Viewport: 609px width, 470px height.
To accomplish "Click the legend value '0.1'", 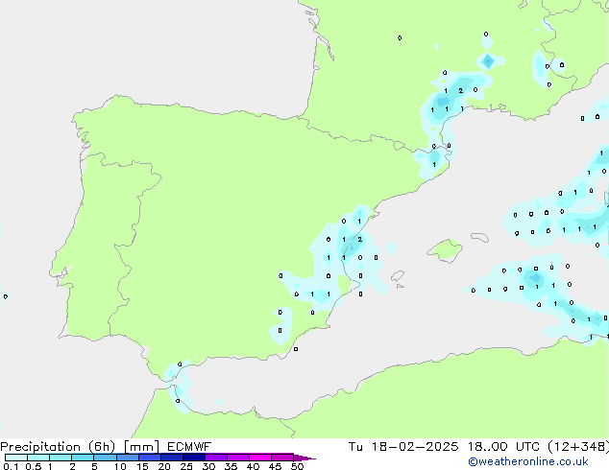I will 11,466.
